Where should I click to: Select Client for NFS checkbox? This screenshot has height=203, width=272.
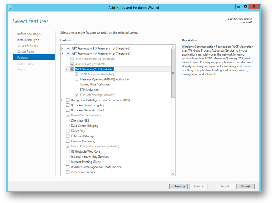coord(68,120)
